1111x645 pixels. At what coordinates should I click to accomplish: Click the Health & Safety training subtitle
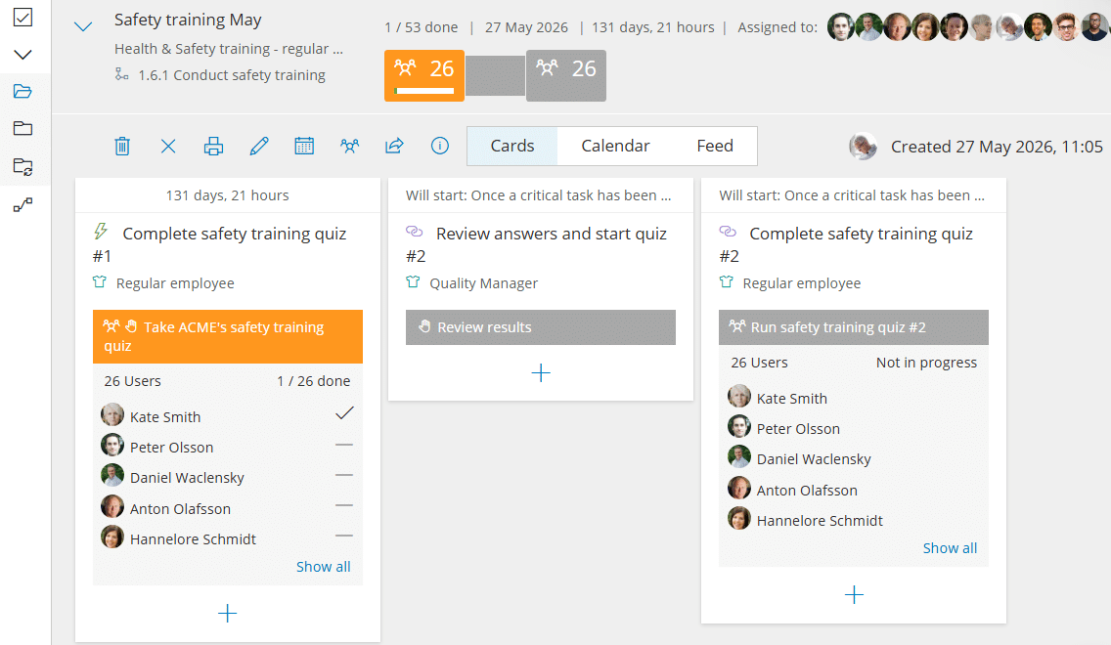point(228,49)
